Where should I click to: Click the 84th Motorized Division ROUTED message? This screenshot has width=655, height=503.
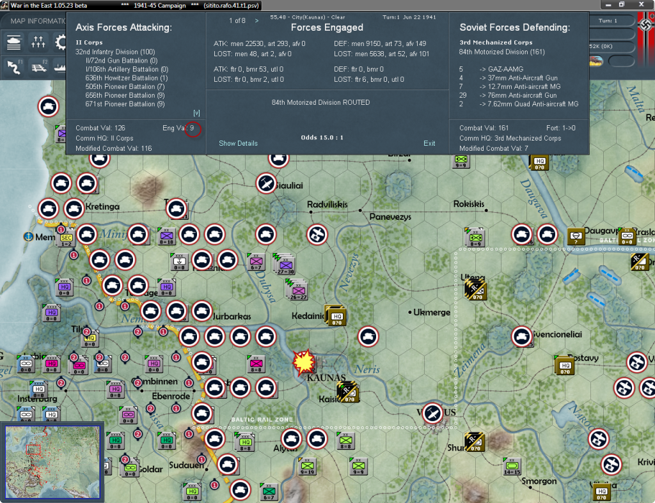321,102
